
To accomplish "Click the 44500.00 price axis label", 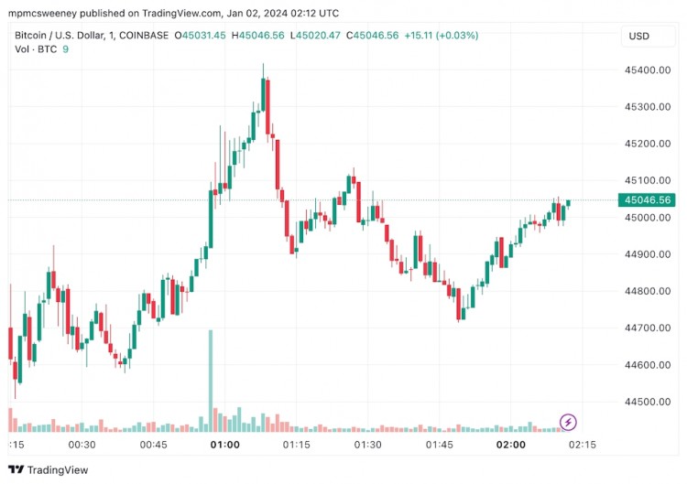I will coord(648,402).
